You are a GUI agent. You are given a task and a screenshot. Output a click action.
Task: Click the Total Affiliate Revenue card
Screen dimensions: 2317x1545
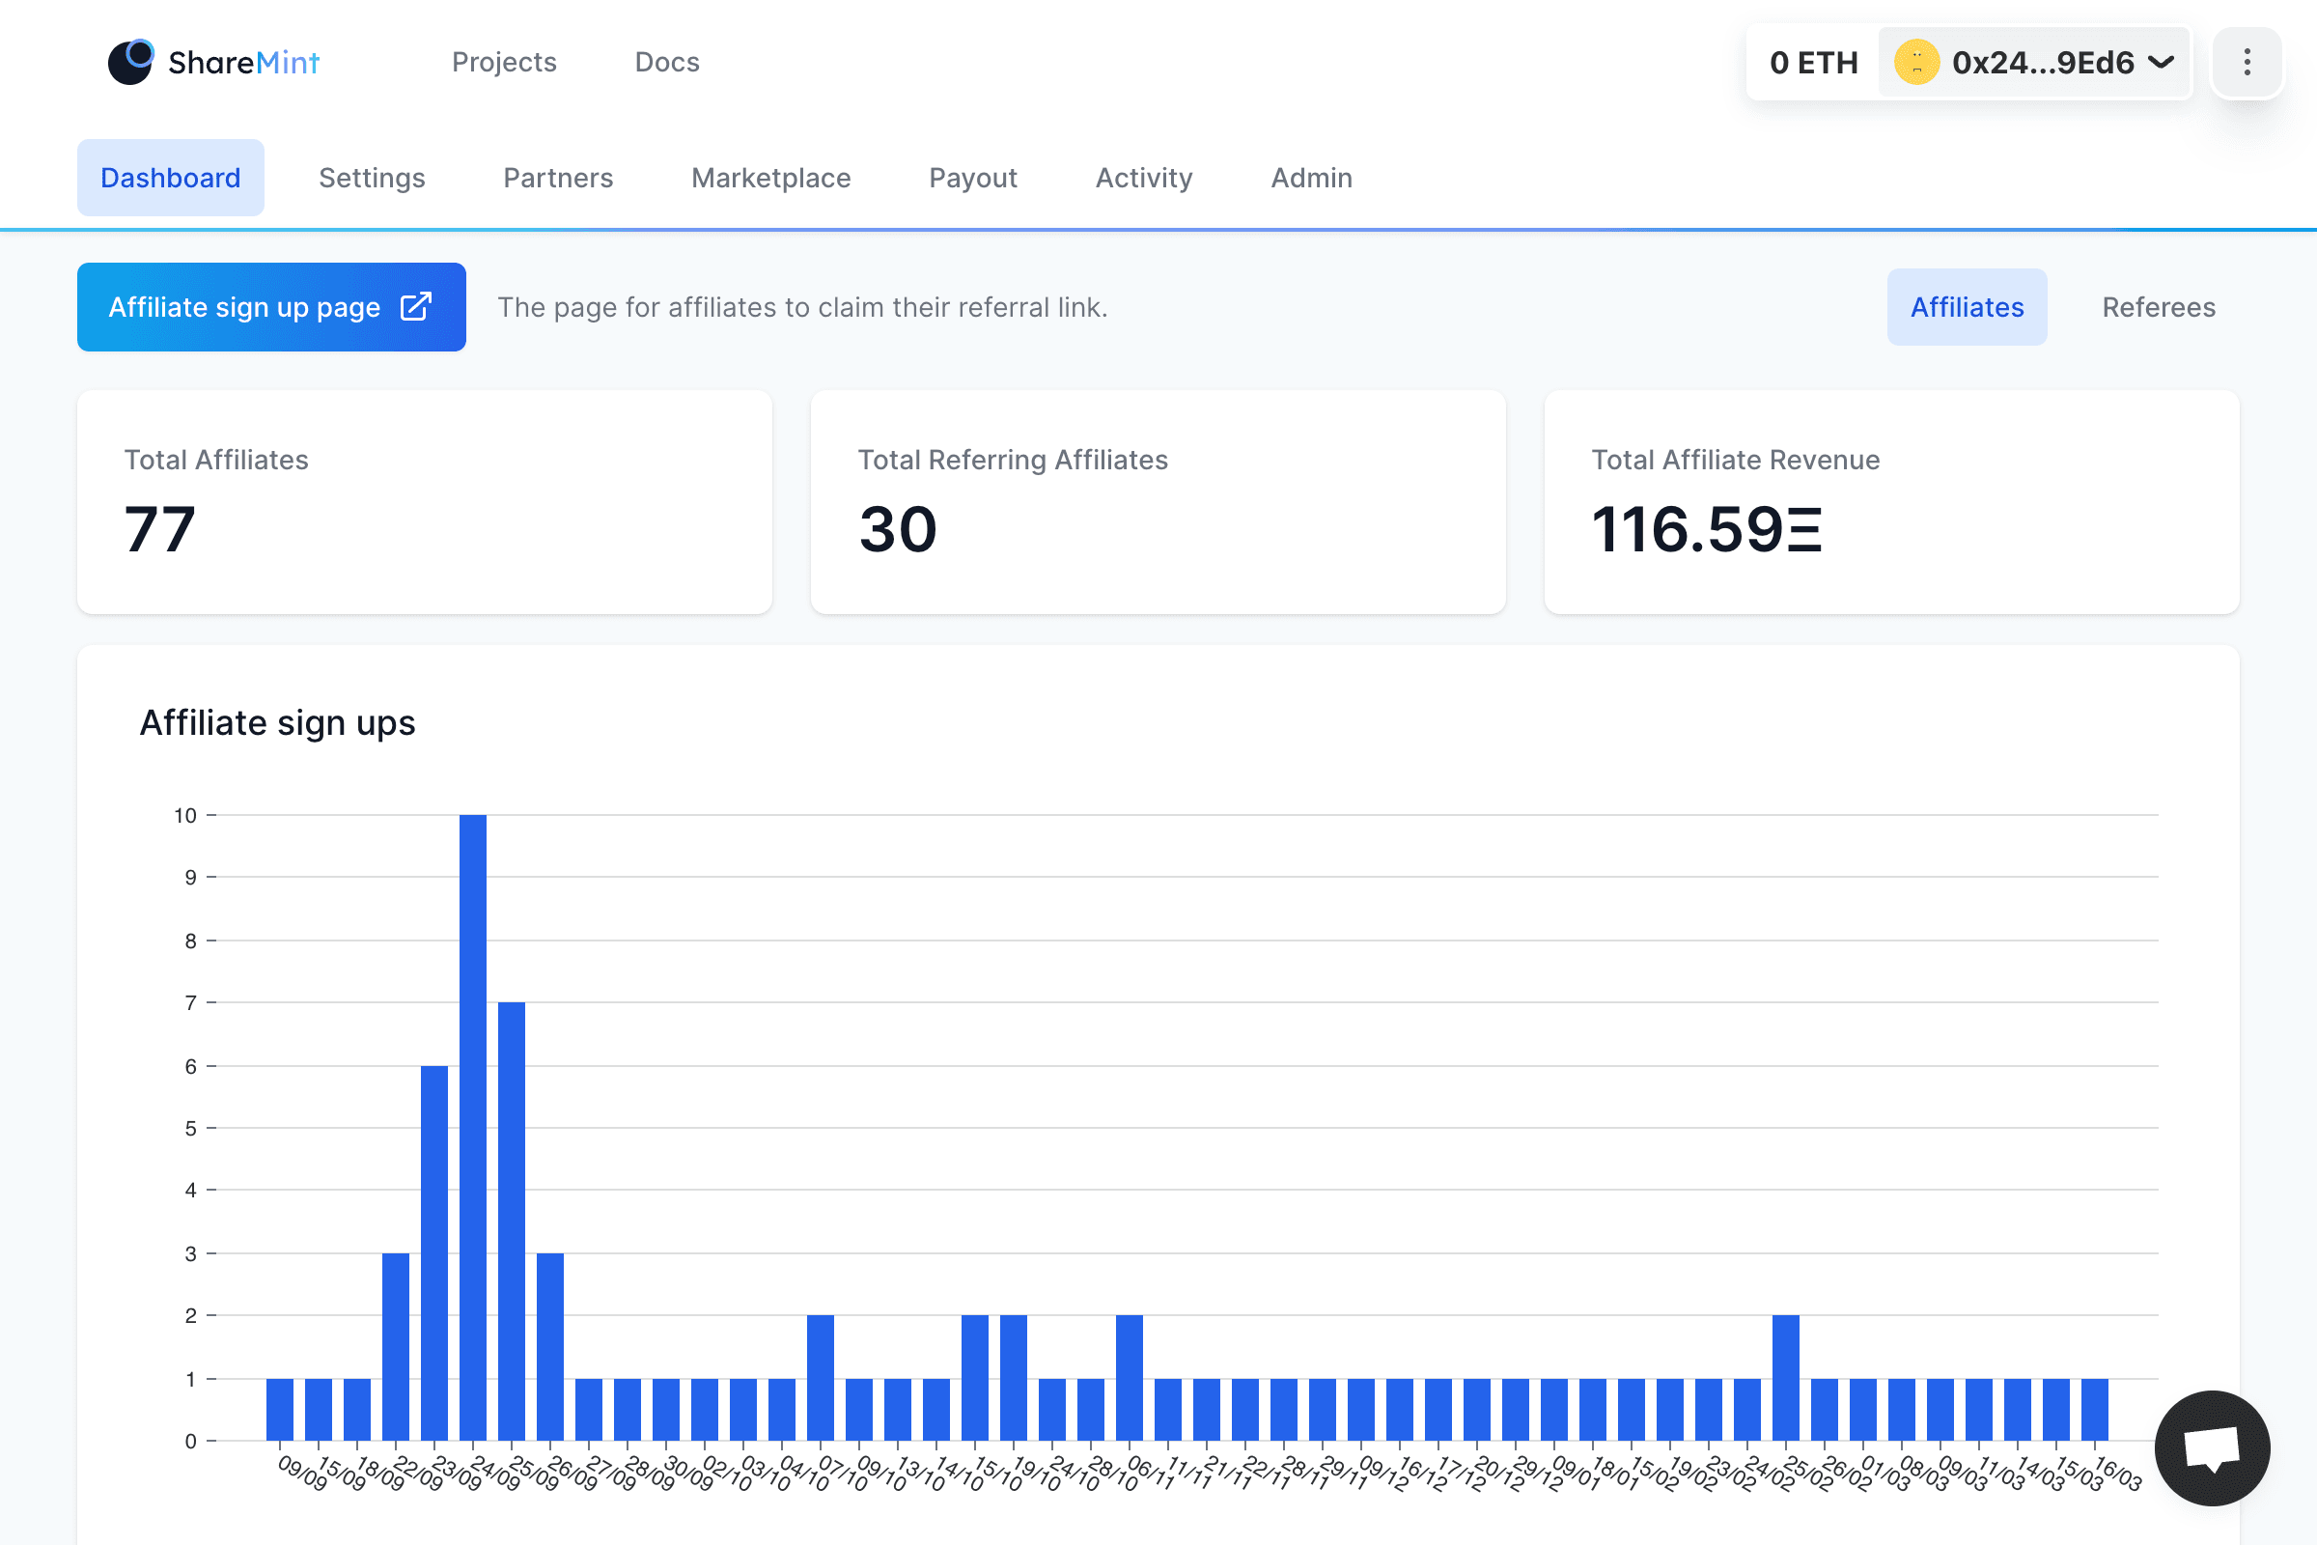(x=1890, y=501)
